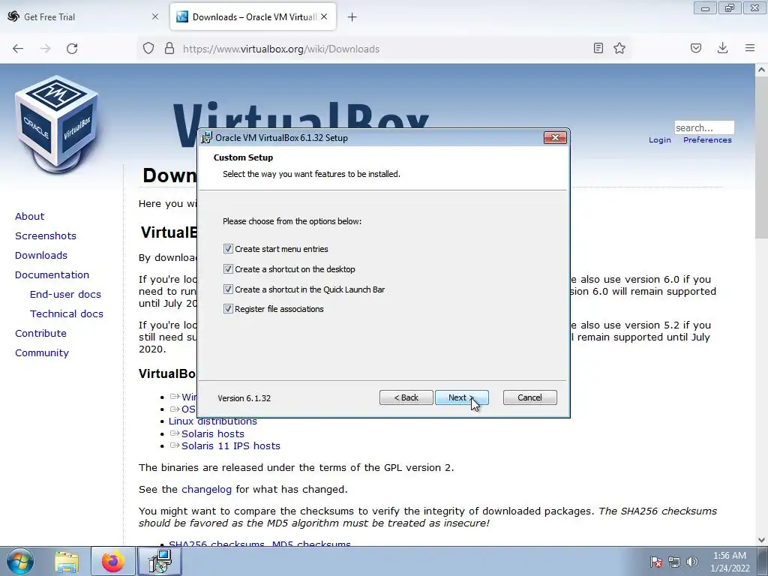
Task: Go back to the previous page
Action: (x=18, y=49)
